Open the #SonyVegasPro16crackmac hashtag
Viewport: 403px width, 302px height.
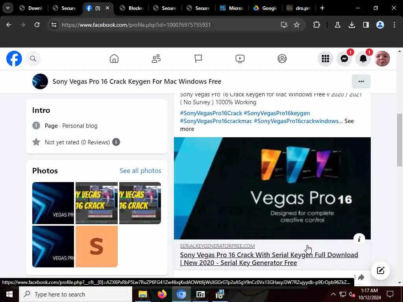(x=216, y=121)
